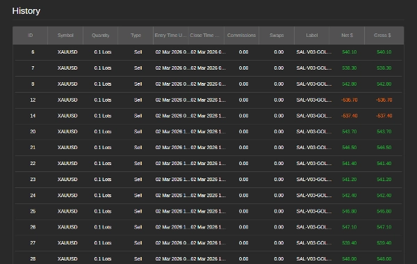Click commissions 0.00 in trade 25 row

click(243, 211)
